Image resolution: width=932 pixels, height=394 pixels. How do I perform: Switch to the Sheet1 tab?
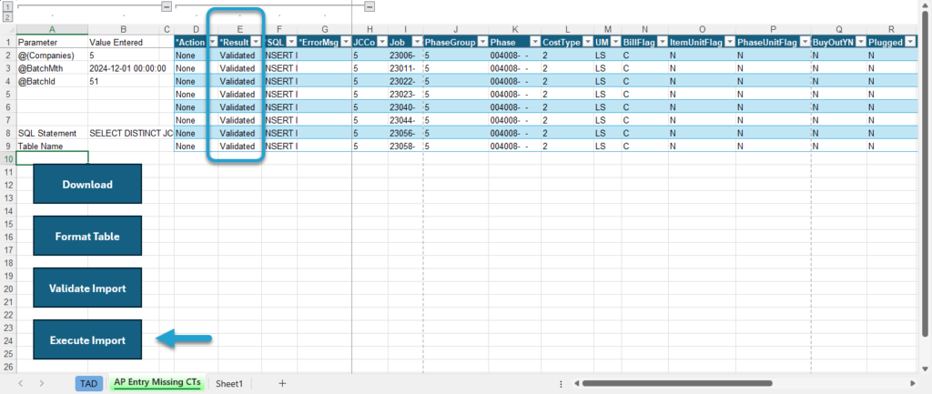229,383
